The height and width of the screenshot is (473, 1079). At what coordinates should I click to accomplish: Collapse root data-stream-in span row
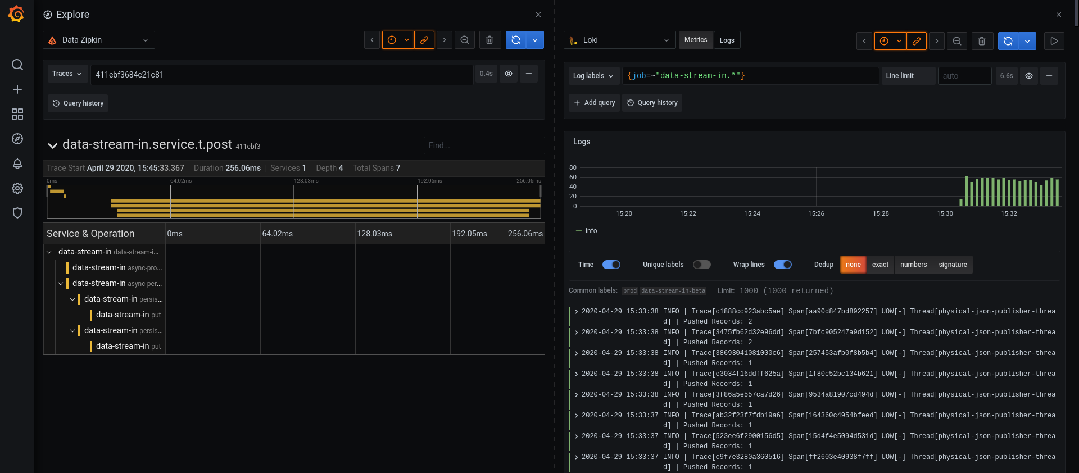tap(49, 252)
